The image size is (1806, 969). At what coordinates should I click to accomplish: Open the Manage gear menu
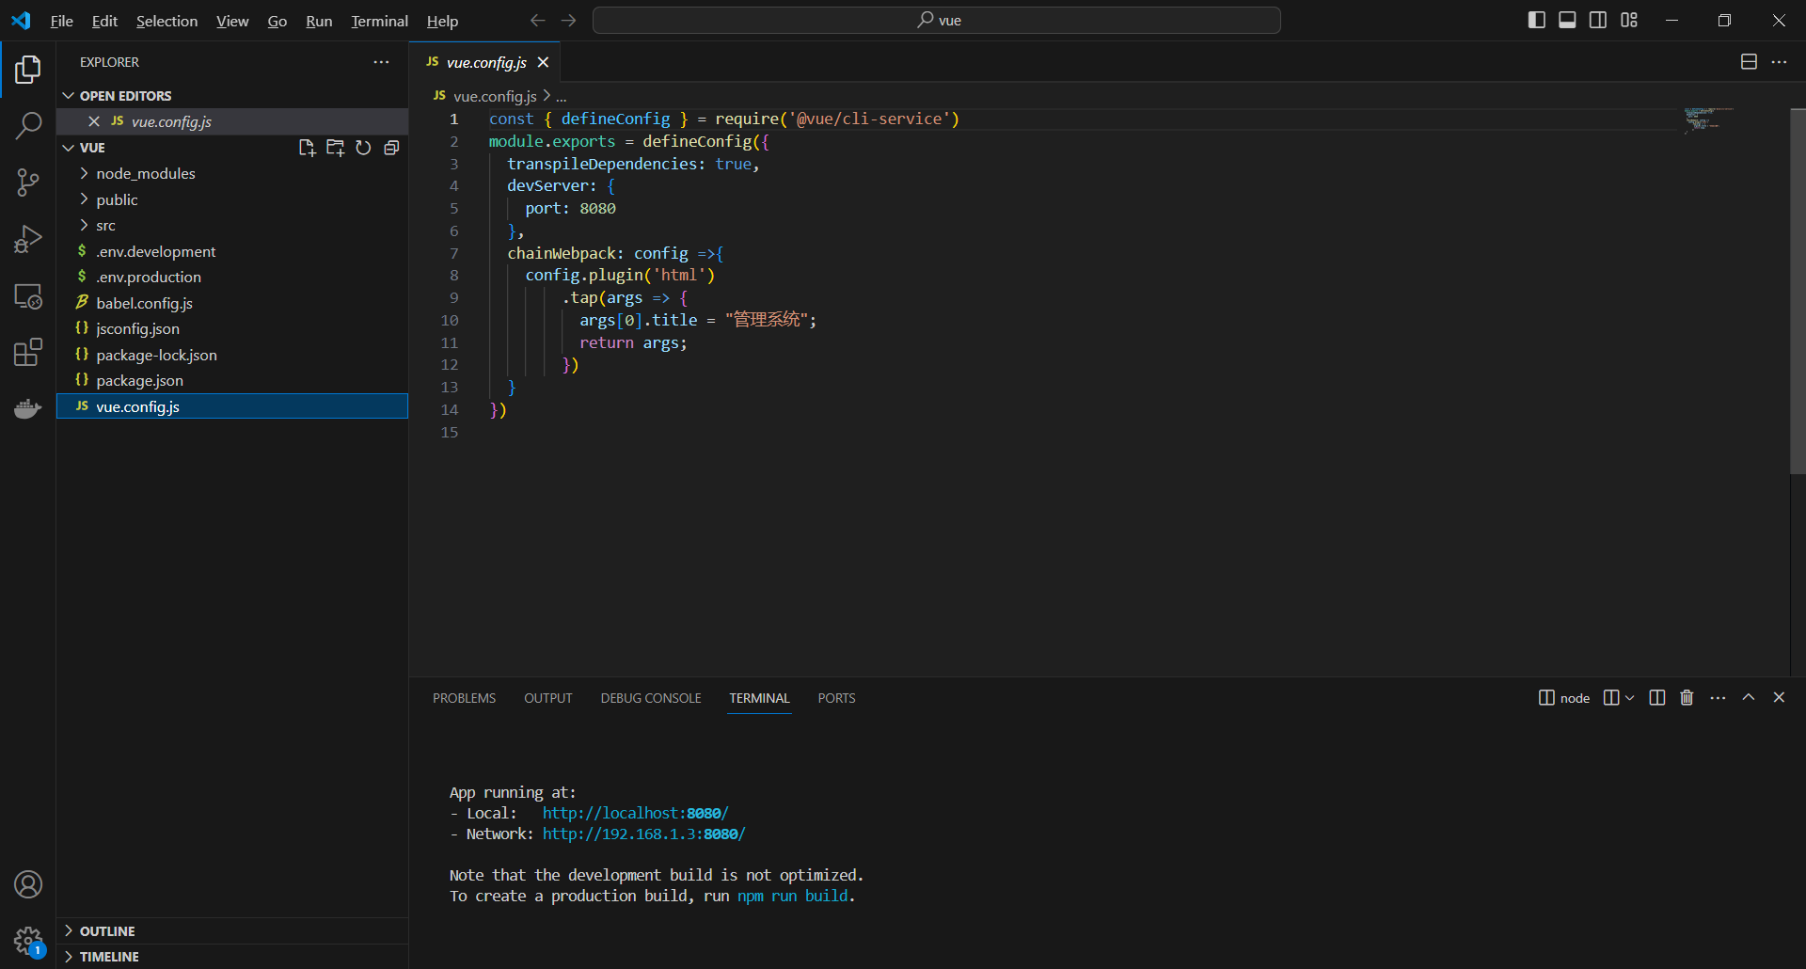click(28, 940)
